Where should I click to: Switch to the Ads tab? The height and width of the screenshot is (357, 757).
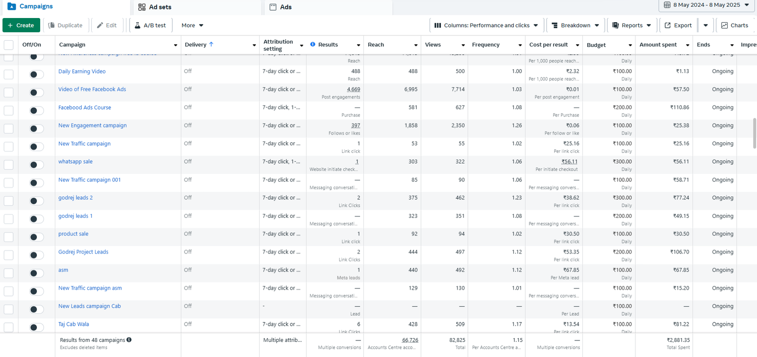327,7
